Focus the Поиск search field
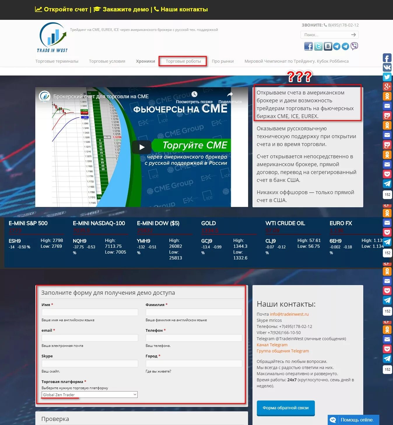Viewport: 393px width, 425px height. (x=326, y=35)
